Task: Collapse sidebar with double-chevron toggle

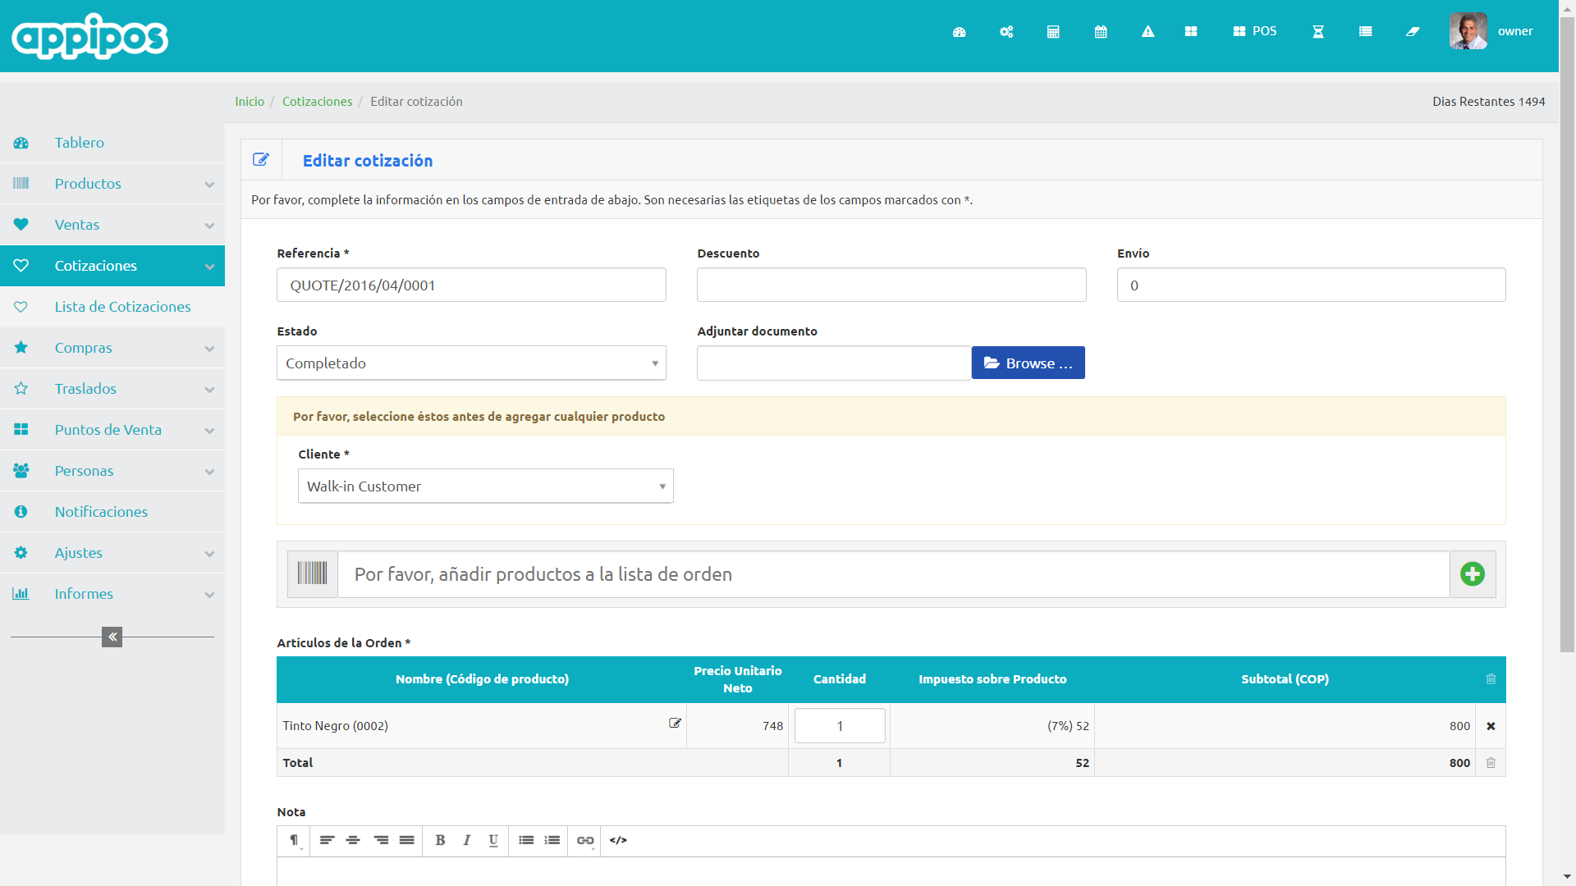Action: pyautogui.click(x=112, y=637)
